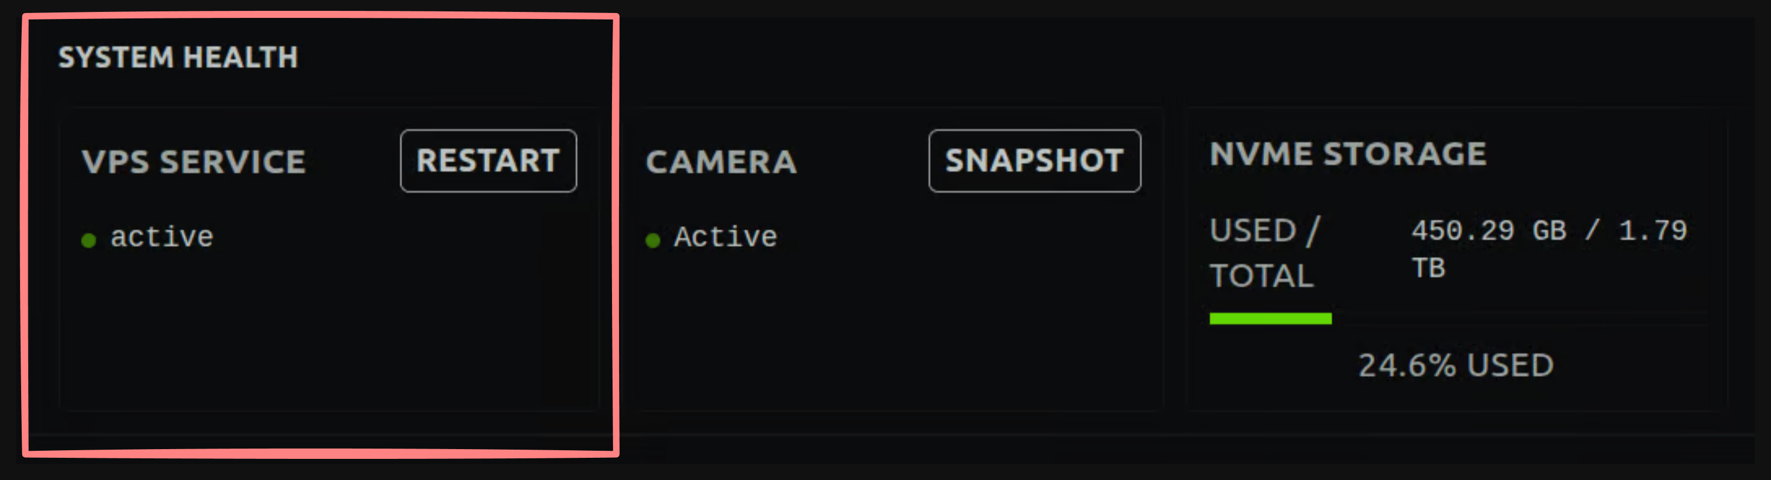
Task: Click the unfilled part of the storage bar
Action: coord(1519,319)
